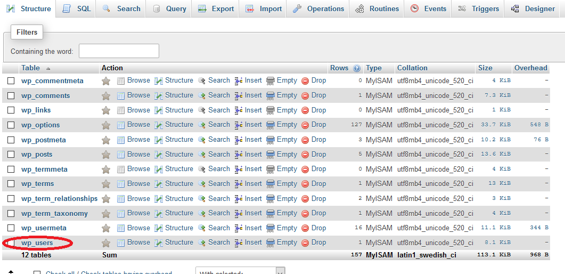Screen dimensions: 565x274
Task: Click the Insert icon for wp_links
Action: [239, 110]
